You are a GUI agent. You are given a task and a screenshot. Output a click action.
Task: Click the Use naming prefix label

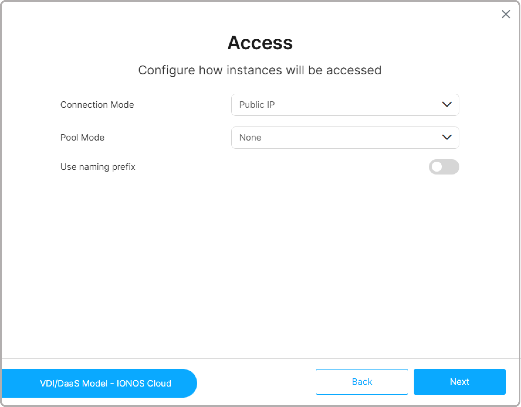click(x=98, y=167)
